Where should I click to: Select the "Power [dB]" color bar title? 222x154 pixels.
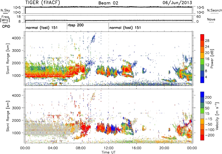pyautogui.click(x=212, y=59)
